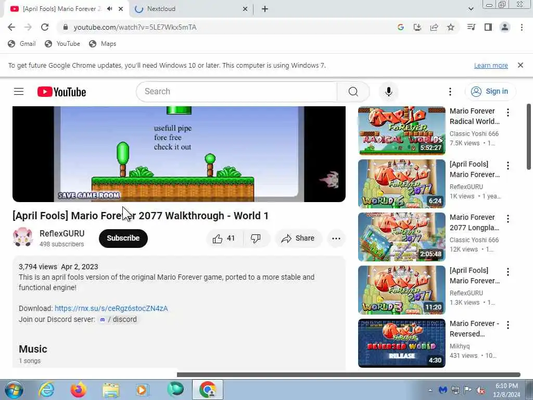This screenshot has height=400, width=533.
Task: Open options menu for 2077 Longplay video
Action: (x=508, y=219)
